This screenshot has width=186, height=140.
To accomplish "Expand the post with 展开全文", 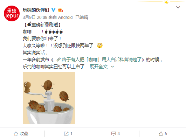I will tap(98, 66).
